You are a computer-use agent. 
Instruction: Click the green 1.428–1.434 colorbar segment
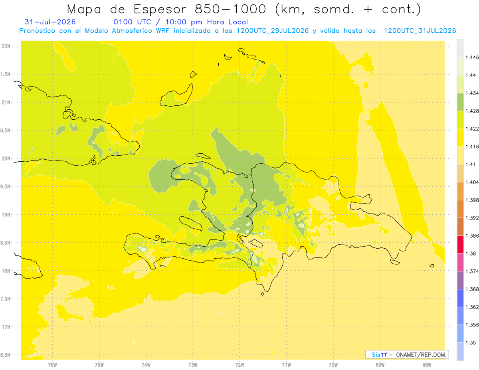click(460, 102)
